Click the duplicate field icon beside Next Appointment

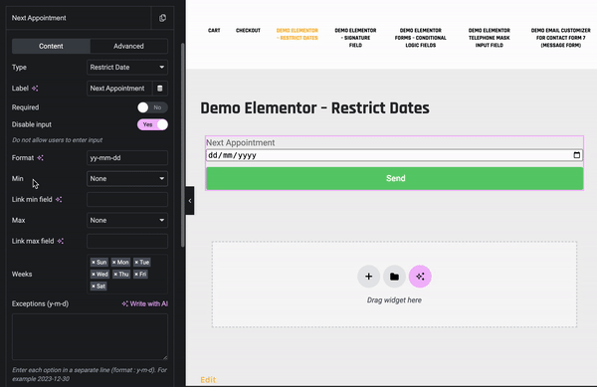click(162, 18)
